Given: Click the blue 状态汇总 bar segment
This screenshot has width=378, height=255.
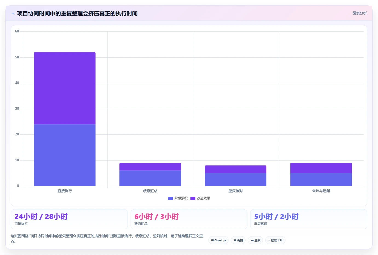Looking at the screenshot, I should pyautogui.click(x=150, y=178).
